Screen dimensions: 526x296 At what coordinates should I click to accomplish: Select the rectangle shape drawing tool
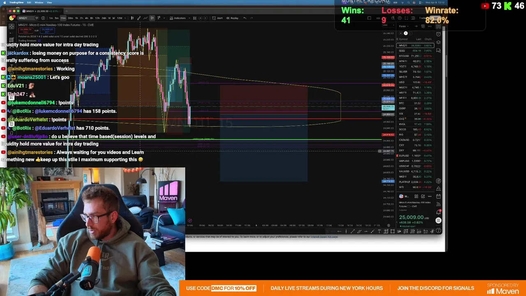coord(392,231)
